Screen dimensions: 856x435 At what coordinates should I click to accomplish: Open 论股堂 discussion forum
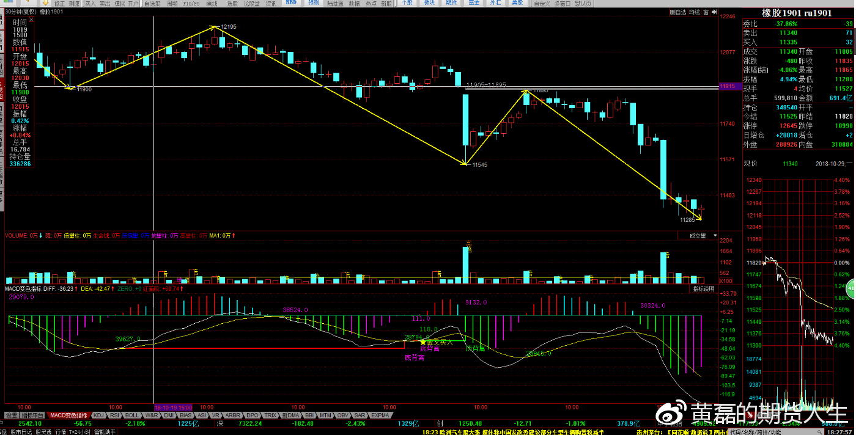(x=252, y=3)
